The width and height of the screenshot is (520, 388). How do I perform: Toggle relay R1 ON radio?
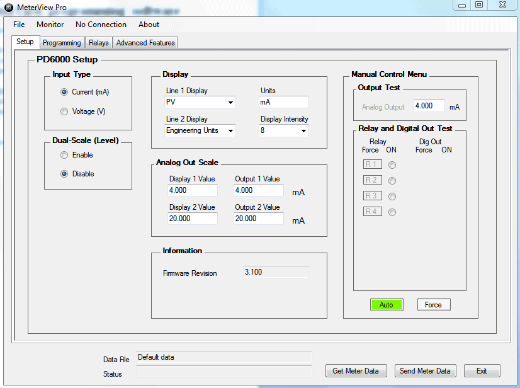pos(392,165)
